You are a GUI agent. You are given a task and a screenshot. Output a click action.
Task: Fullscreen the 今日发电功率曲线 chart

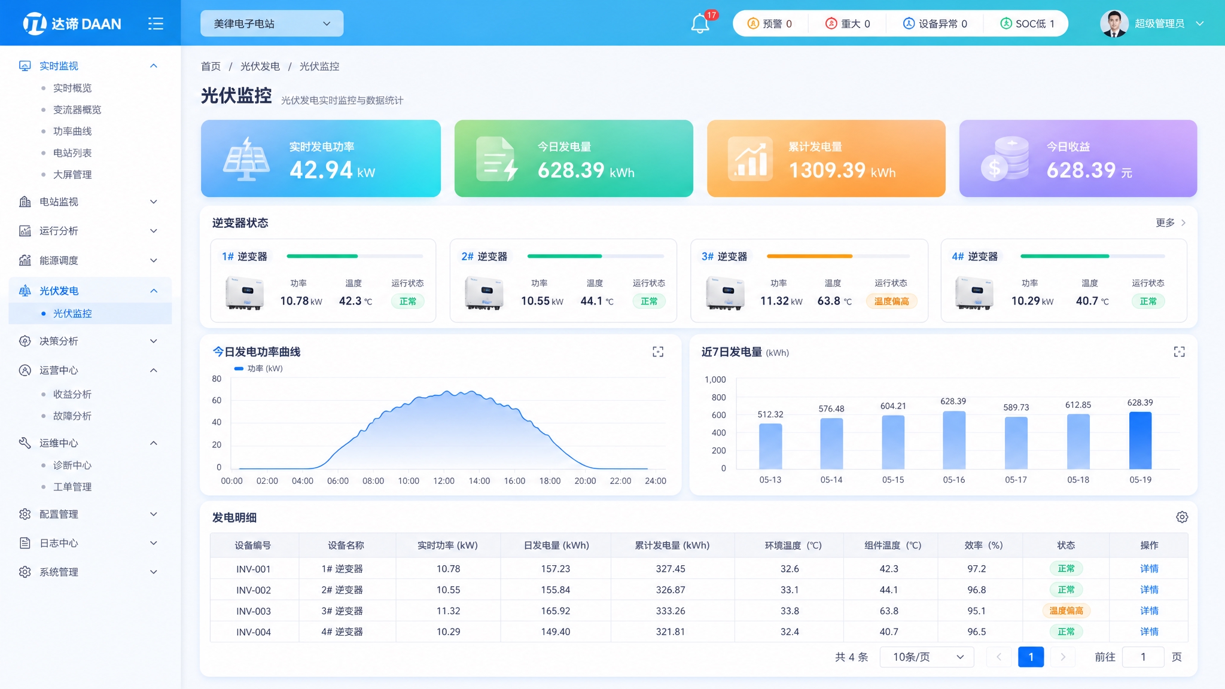click(658, 352)
